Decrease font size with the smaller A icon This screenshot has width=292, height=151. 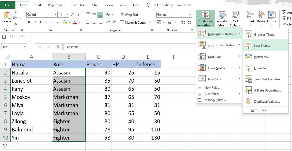pos(79,15)
